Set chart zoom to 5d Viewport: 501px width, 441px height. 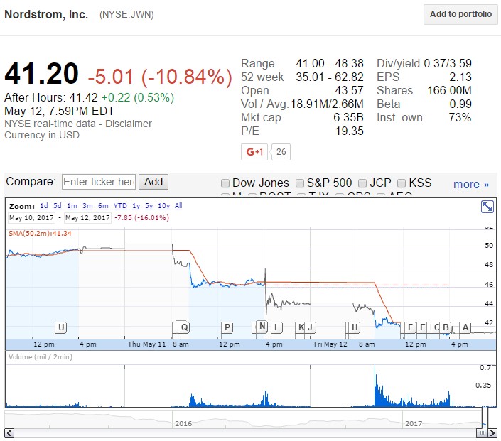pyautogui.click(x=58, y=206)
